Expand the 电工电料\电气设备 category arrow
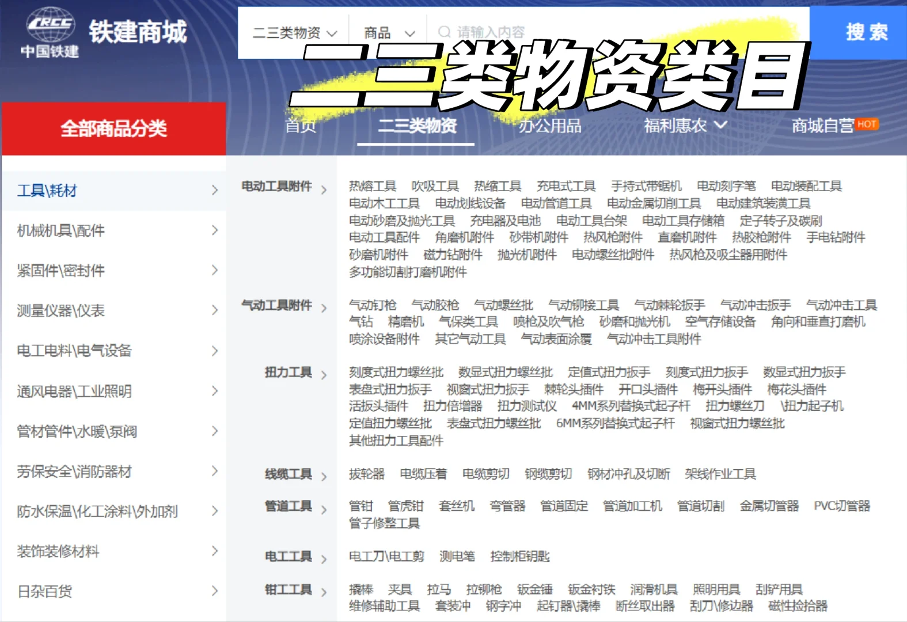 [215, 351]
